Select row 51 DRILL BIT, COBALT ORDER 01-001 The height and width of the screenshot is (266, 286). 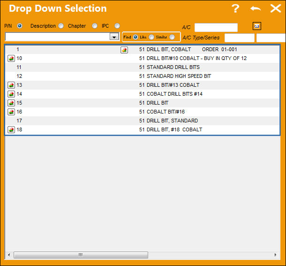(x=143, y=49)
